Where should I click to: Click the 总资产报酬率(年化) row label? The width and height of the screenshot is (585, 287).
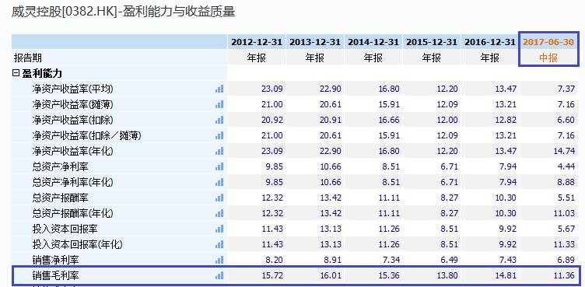click(72, 213)
